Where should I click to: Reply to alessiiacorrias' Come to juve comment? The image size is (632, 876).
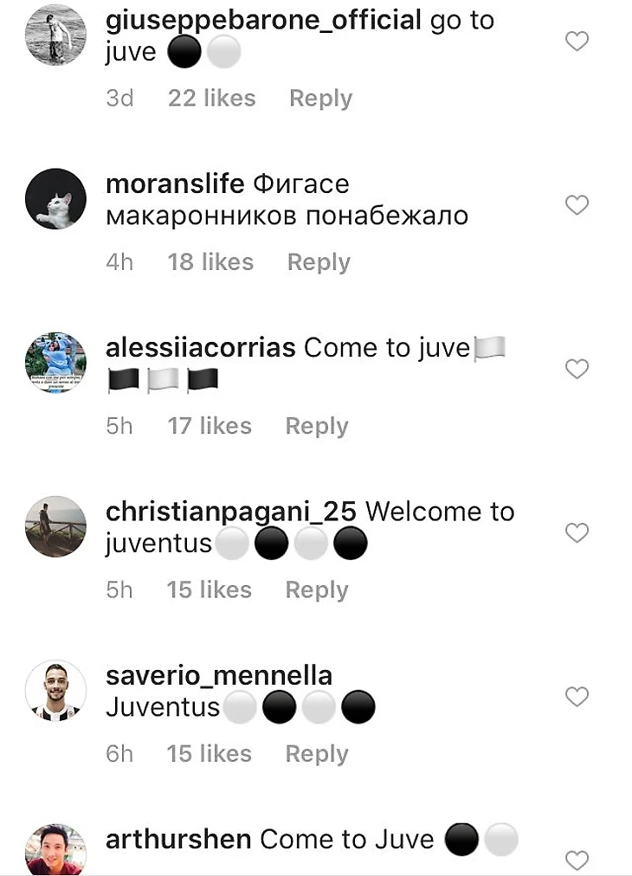[x=317, y=426]
